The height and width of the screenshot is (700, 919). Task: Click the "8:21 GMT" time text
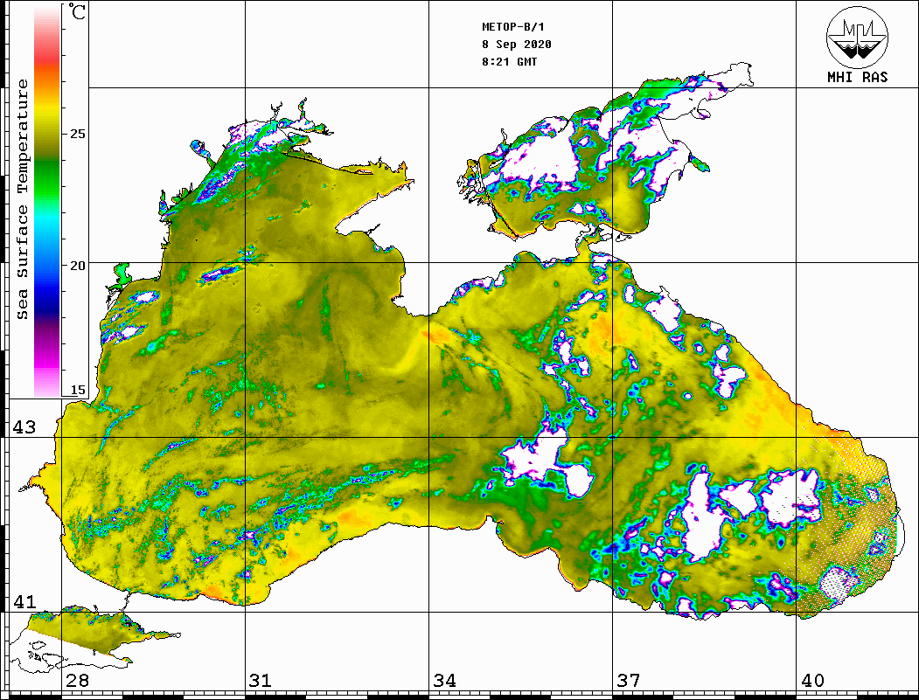[509, 62]
